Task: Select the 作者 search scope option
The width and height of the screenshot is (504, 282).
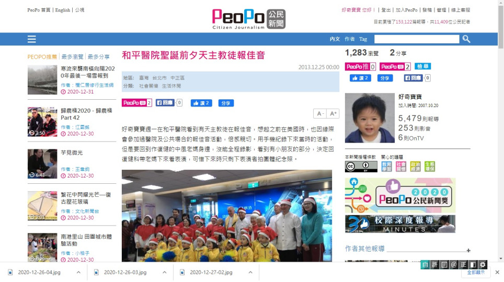Action: click(x=350, y=39)
